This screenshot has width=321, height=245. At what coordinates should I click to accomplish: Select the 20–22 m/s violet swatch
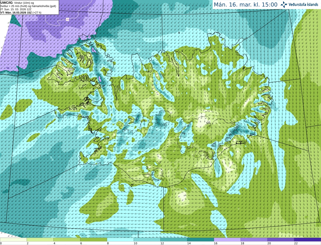281,239
